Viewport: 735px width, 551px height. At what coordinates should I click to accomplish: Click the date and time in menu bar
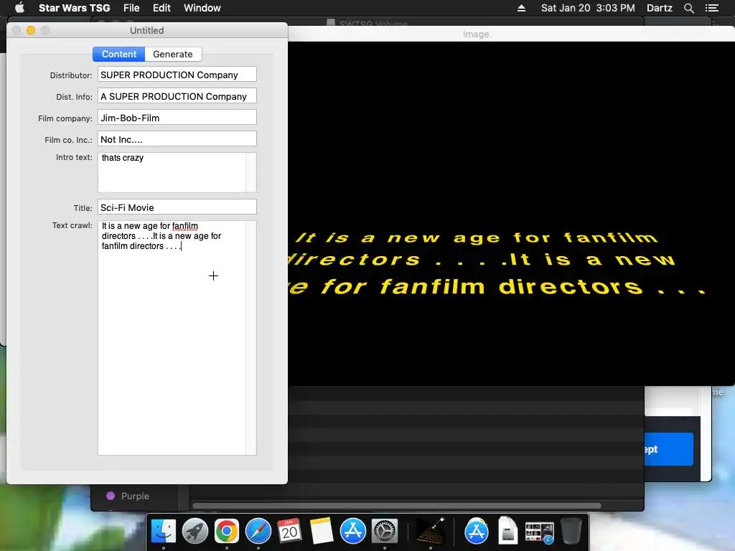(x=588, y=8)
